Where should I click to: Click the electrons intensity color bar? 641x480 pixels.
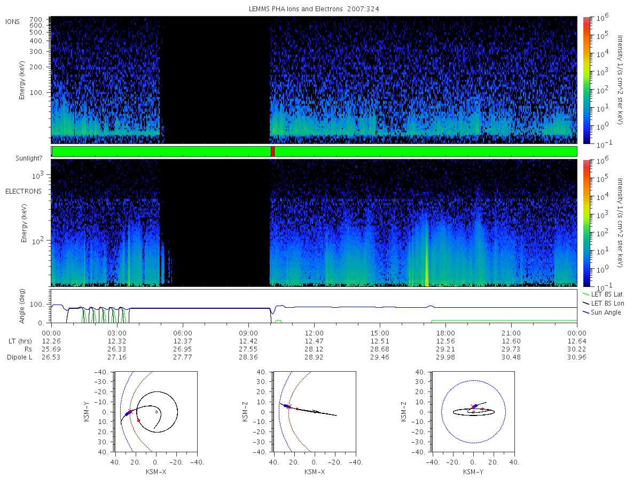[x=586, y=222]
